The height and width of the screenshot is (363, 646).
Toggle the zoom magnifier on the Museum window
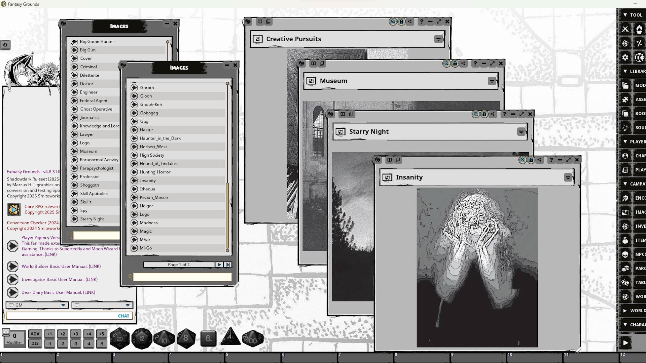446,63
